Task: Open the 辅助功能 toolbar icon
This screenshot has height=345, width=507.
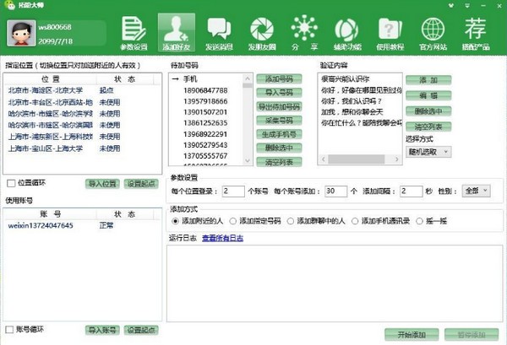Action: click(347, 33)
